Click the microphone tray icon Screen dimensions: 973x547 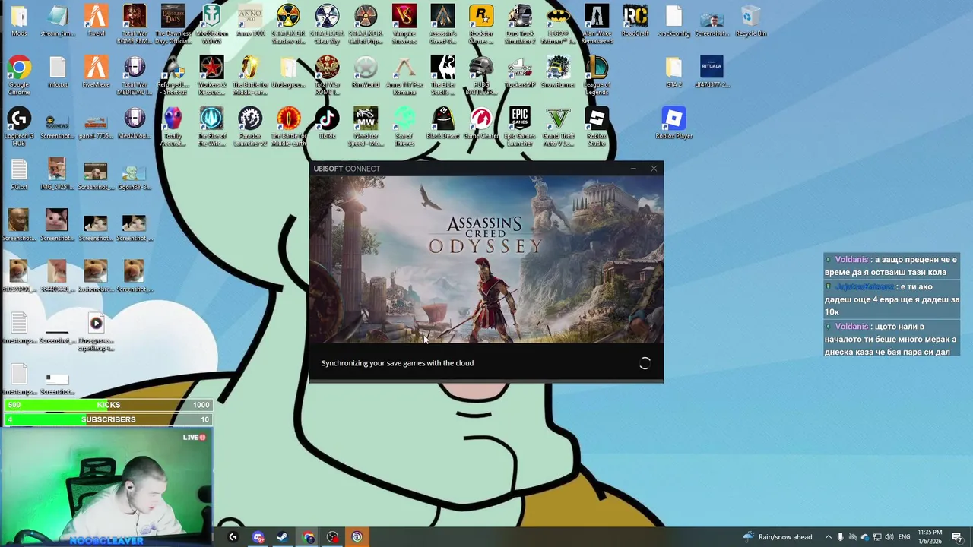[841, 537]
